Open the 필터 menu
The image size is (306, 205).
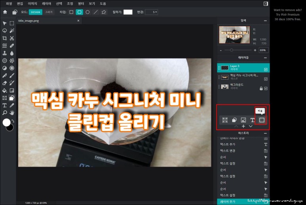81,4
